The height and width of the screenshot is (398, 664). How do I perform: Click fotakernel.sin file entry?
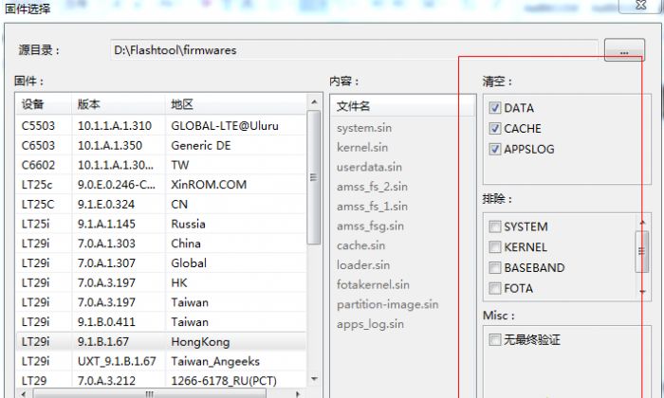373,284
